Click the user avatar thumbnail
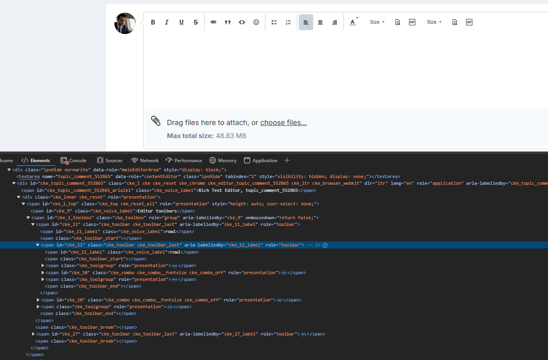The height and width of the screenshot is (360, 548). 125,23
